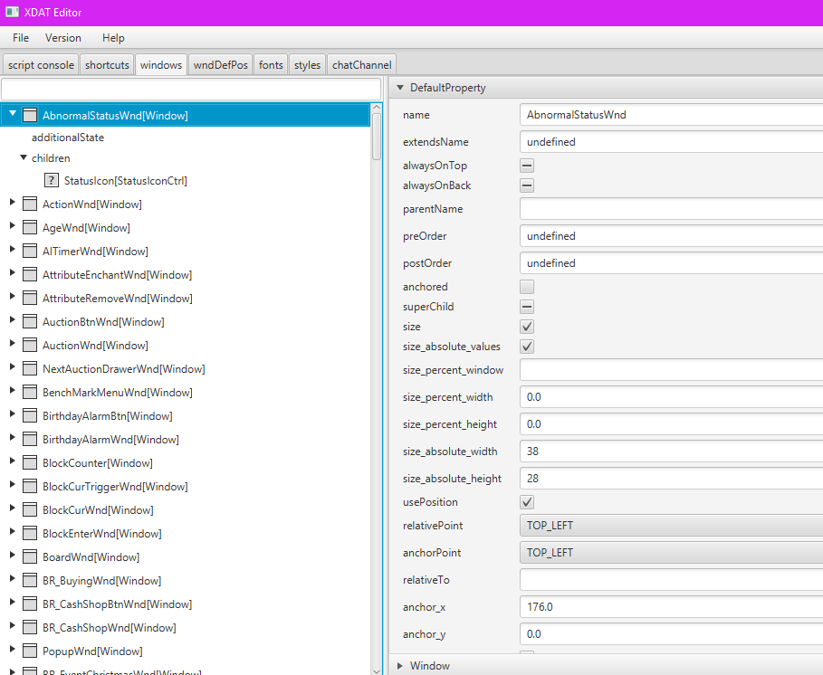Click the window icon beside BlockCurTriggerWnd[Window]

(x=30, y=486)
